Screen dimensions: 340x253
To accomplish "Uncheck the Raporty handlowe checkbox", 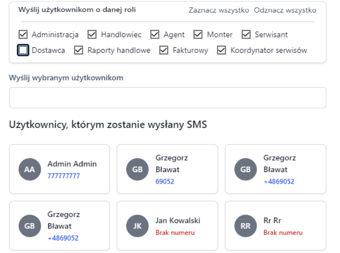I will coord(79,51).
